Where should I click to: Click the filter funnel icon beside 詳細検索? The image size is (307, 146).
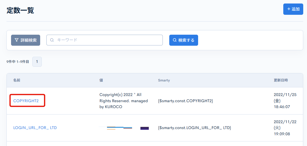point(17,40)
